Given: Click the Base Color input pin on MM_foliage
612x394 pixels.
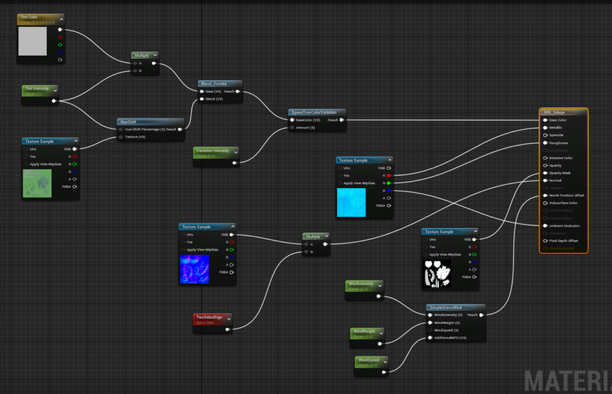Looking at the screenshot, I should (545, 120).
